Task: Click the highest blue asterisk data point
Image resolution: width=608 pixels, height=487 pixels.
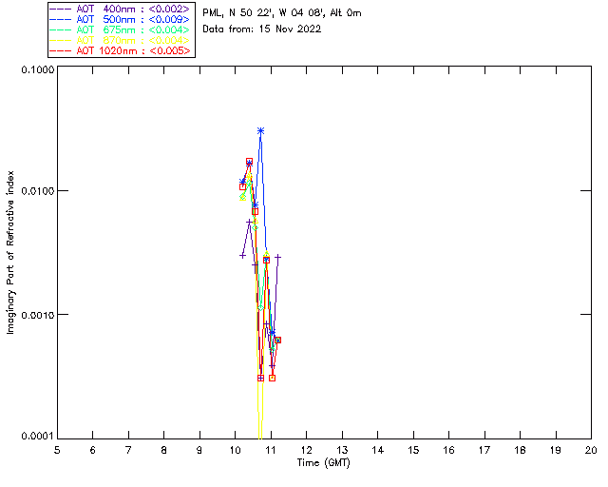Action: [261, 131]
